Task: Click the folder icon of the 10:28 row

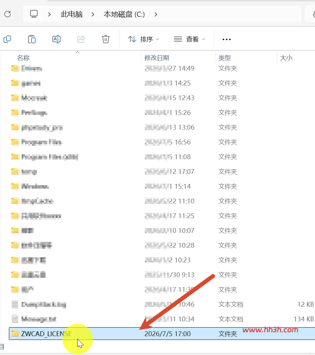Action: (15, 245)
